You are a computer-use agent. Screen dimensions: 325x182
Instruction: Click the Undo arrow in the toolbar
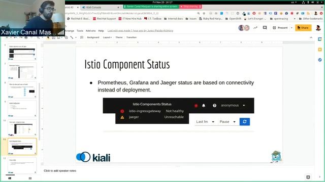point(16,37)
